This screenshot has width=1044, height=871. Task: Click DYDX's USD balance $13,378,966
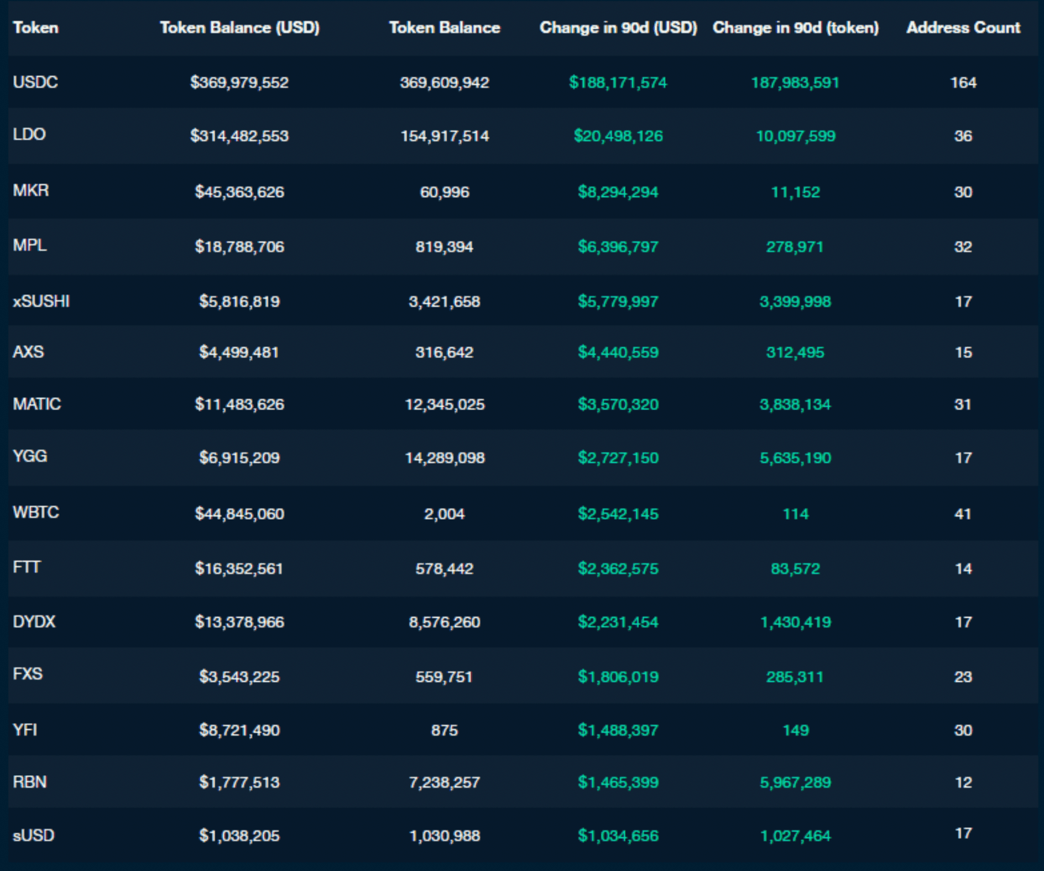240,622
